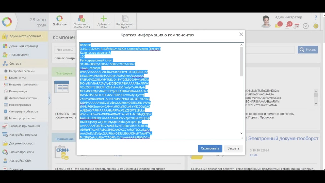Open Настройки CRM in sidebar

pyautogui.click(x=24, y=161)
